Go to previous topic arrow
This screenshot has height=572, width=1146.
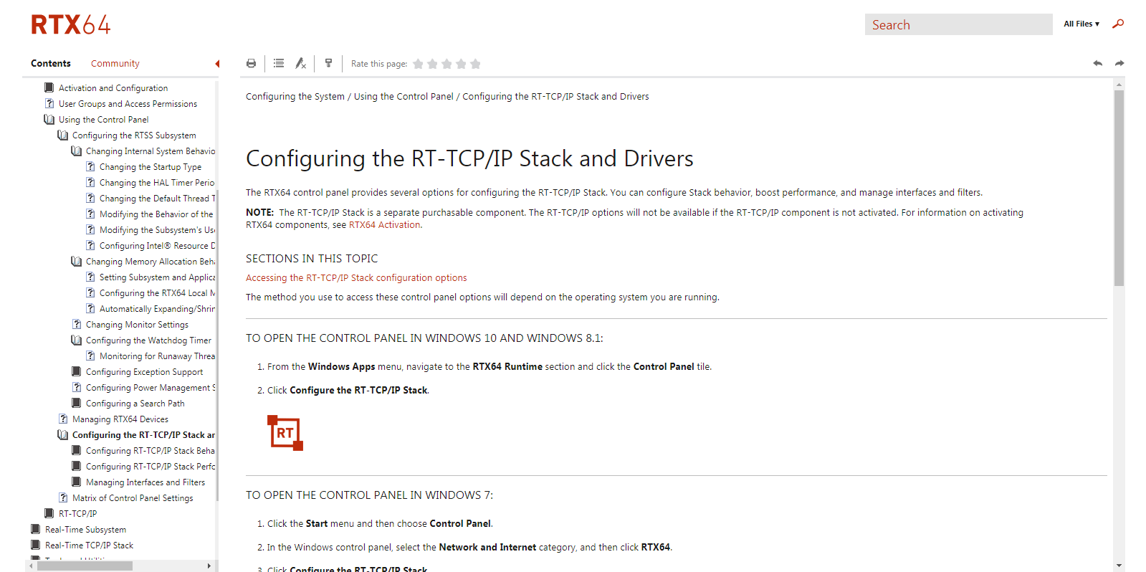pyautogui.click(x=1097, y=63)
